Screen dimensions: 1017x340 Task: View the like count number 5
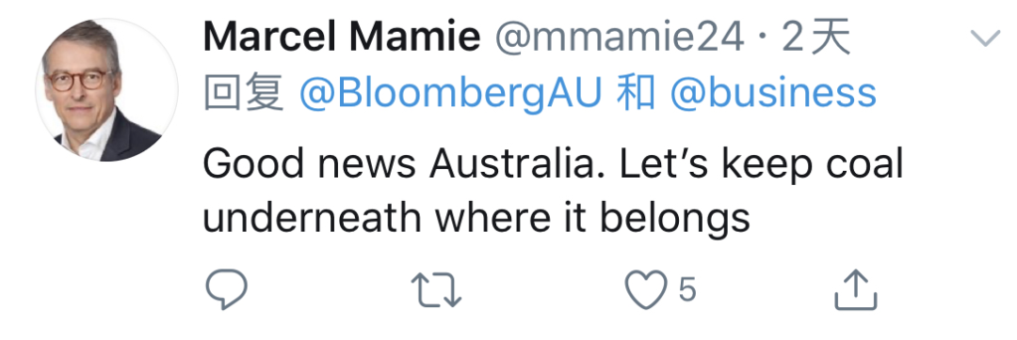click(x=687, y=289)
